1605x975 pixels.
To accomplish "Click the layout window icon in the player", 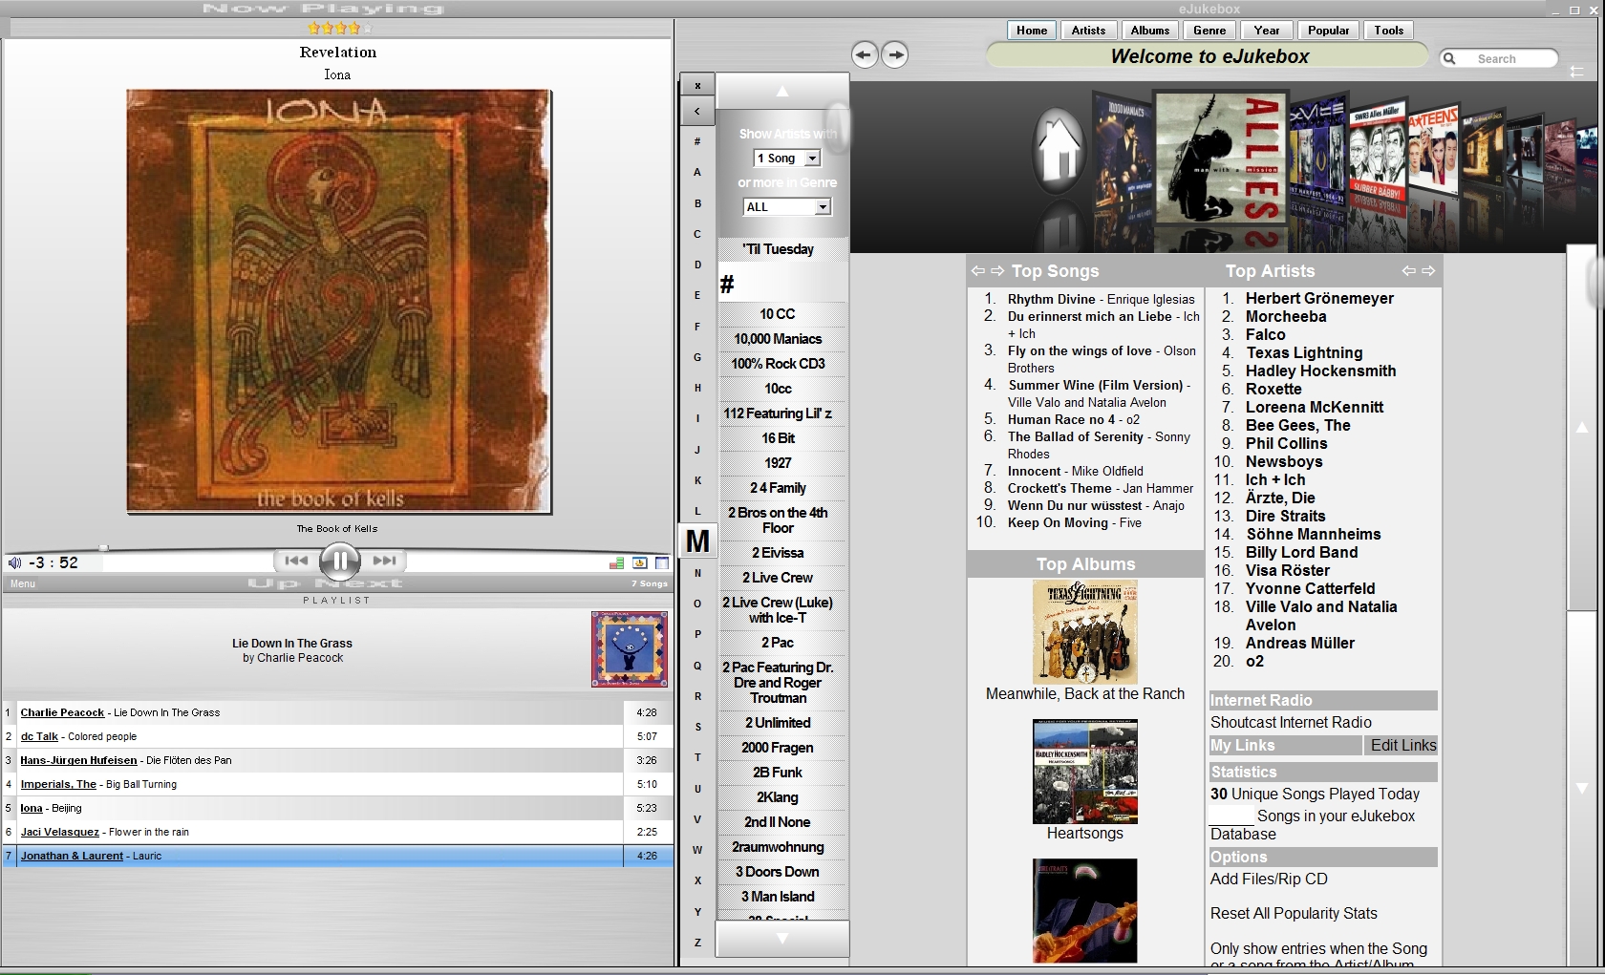I will point(662,563).
